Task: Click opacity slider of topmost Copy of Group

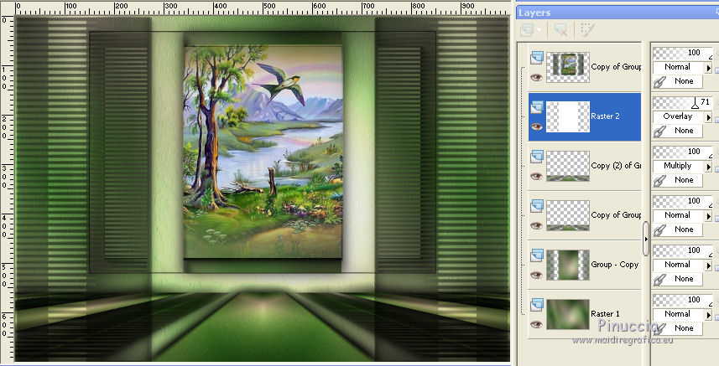Action: pyautogui.click(x=683, y=53)
